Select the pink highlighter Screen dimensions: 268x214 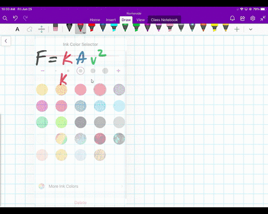pyautogui.click(x=170, y=27)
